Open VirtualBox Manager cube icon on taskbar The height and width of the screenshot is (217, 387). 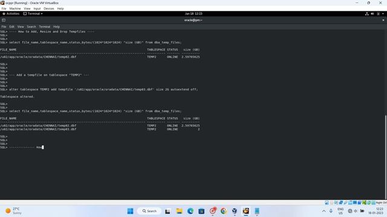(x=235, y=211)
